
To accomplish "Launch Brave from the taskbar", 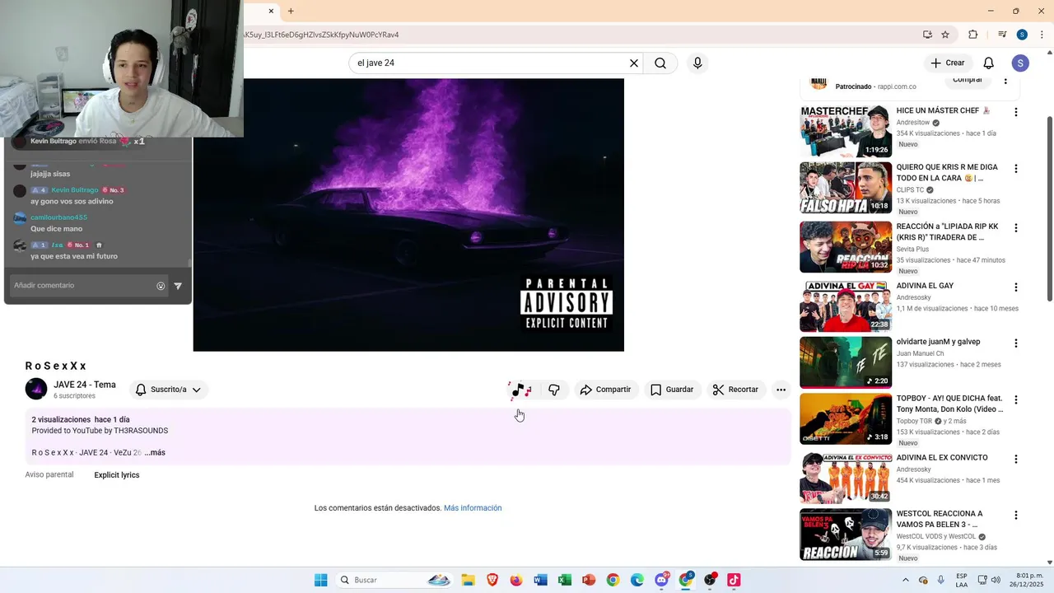I will pyautogui.click(x=492, y=580).
